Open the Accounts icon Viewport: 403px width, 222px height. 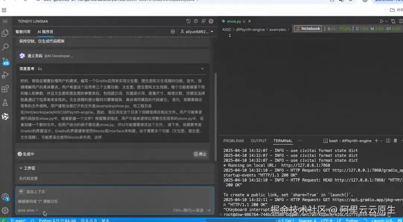[x=6, y=196]
